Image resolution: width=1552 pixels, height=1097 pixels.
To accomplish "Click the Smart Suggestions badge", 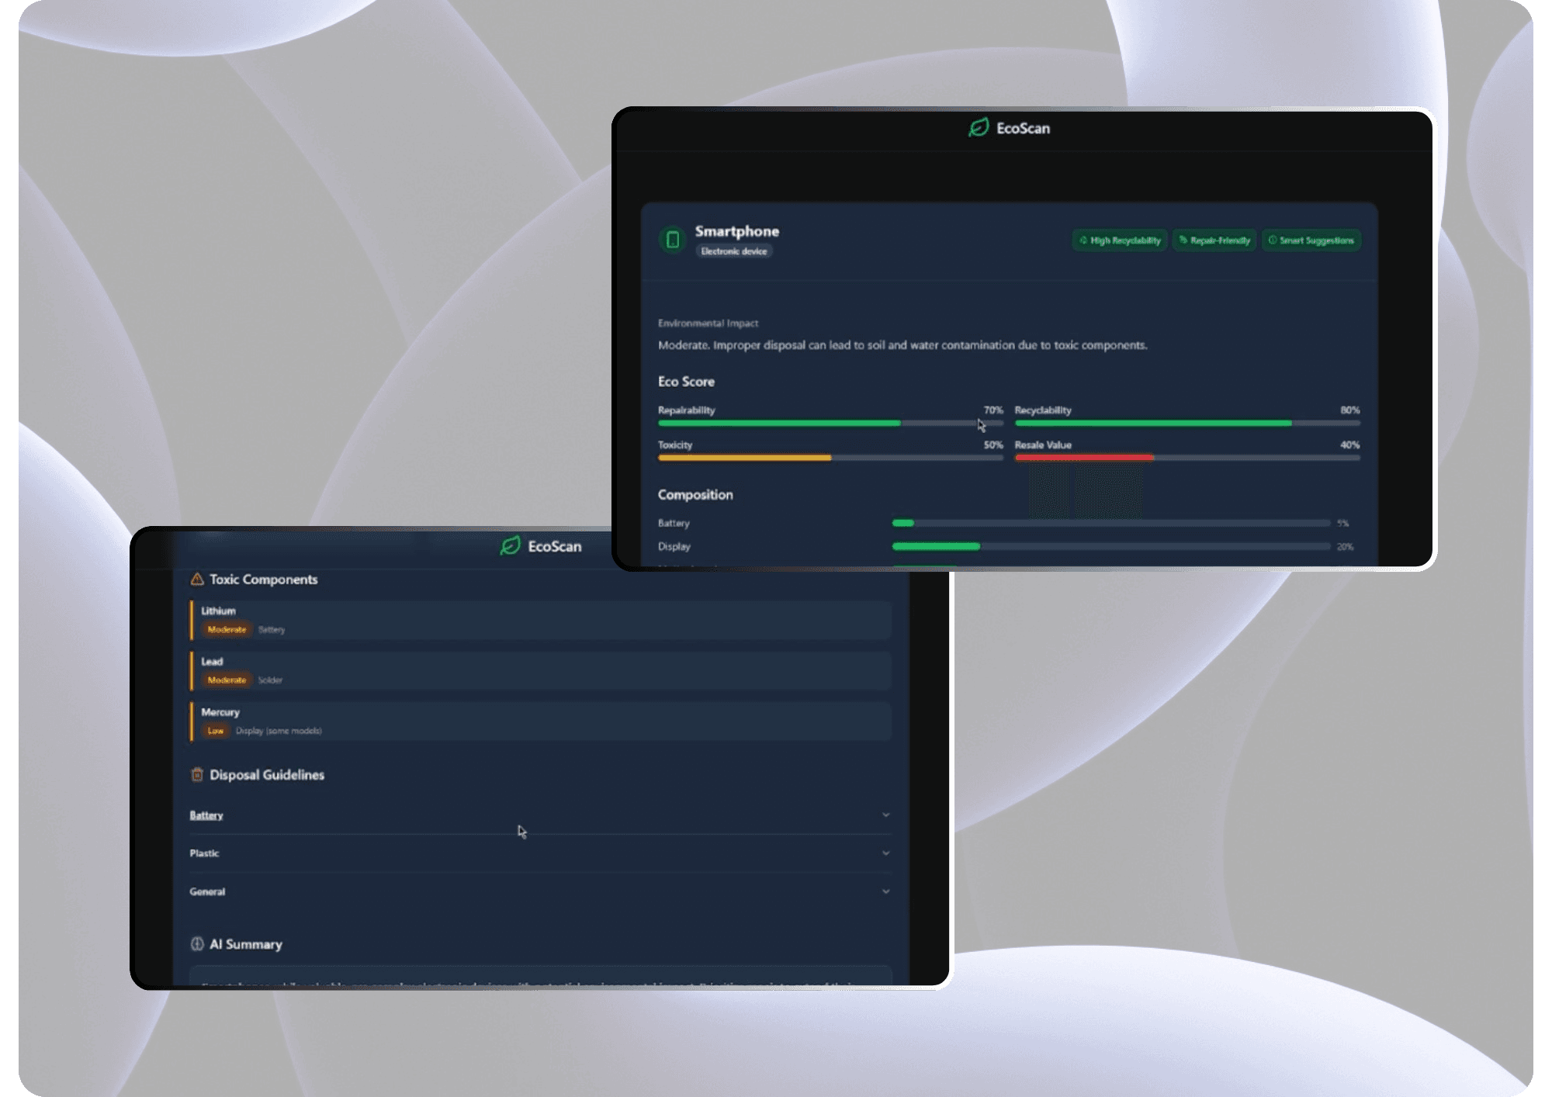I will 1311,241.
